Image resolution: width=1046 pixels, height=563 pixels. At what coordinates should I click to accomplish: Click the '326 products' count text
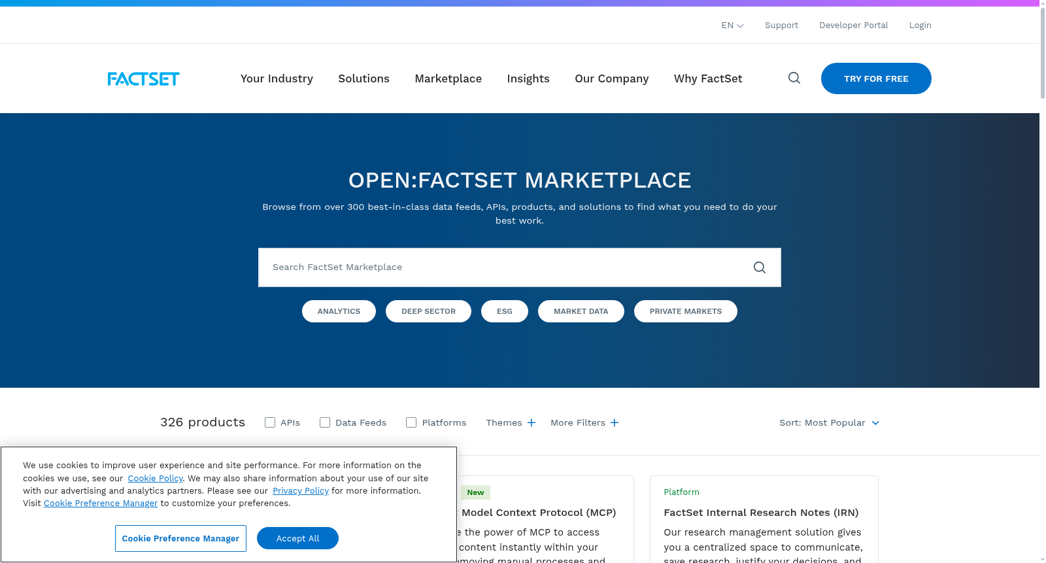(203, 422)
